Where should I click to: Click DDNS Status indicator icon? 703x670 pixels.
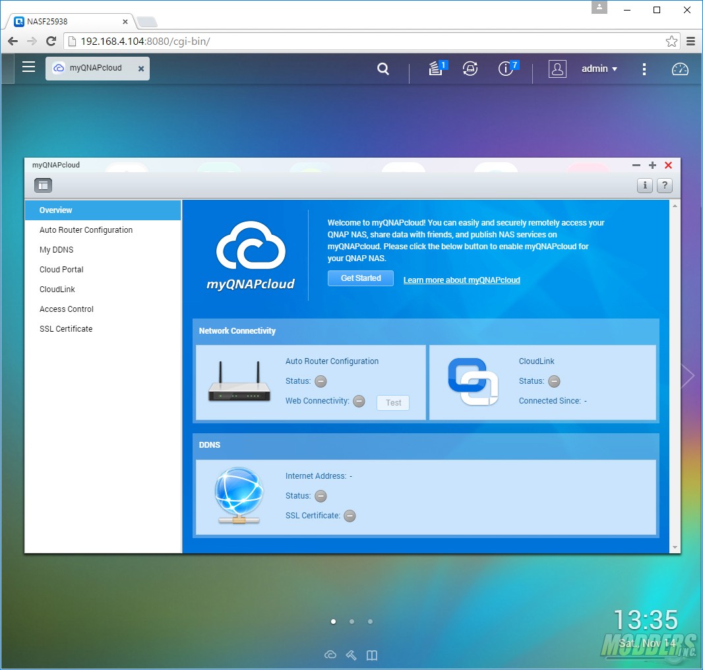[321, 496]
